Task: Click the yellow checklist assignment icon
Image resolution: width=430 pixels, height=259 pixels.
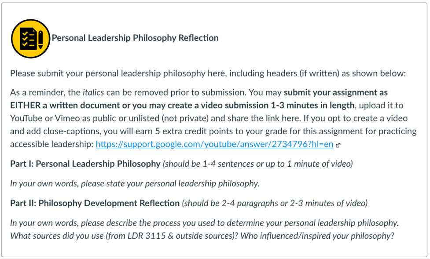Action: [31, 39]
